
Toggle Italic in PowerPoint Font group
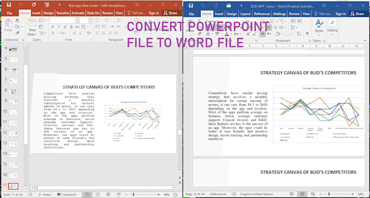pos(59,27)
